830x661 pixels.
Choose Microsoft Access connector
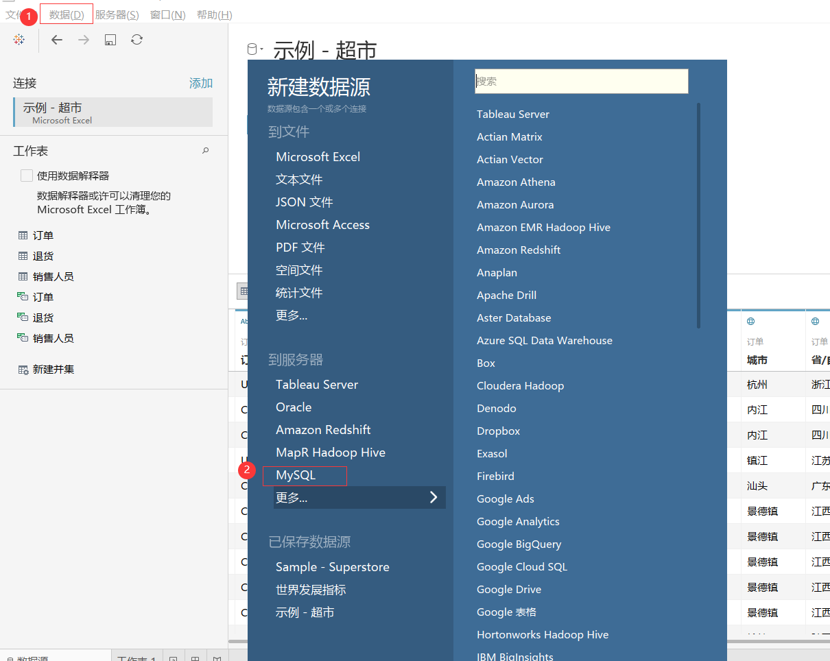[322, 224]
